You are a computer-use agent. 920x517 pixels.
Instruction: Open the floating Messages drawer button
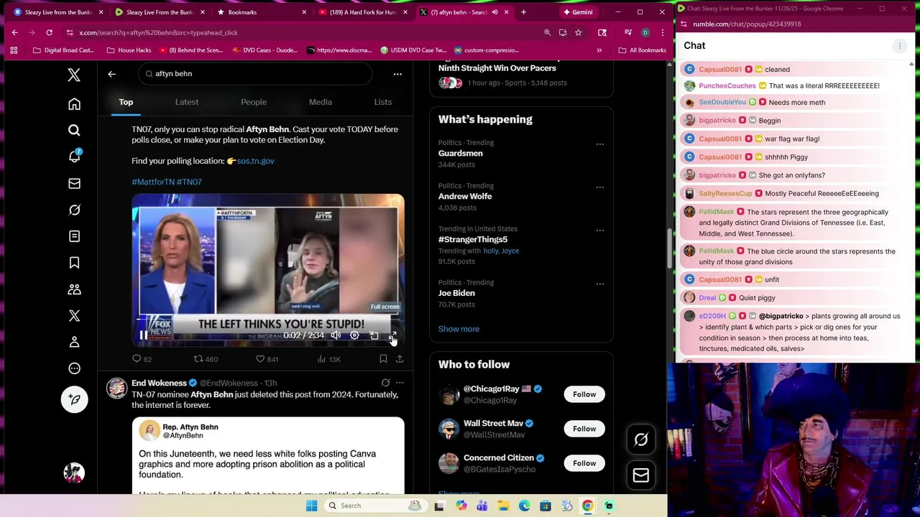(x=641, y=475)
